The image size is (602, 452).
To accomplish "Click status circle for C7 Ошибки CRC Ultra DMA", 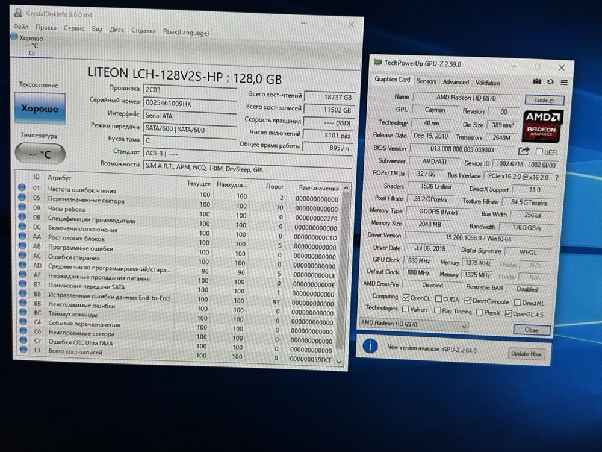I will 23,340.
